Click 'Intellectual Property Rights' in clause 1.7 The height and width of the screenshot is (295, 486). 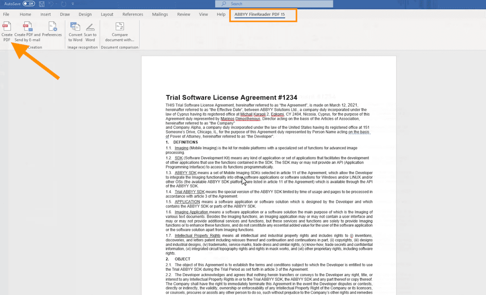[x=197, y=236]
